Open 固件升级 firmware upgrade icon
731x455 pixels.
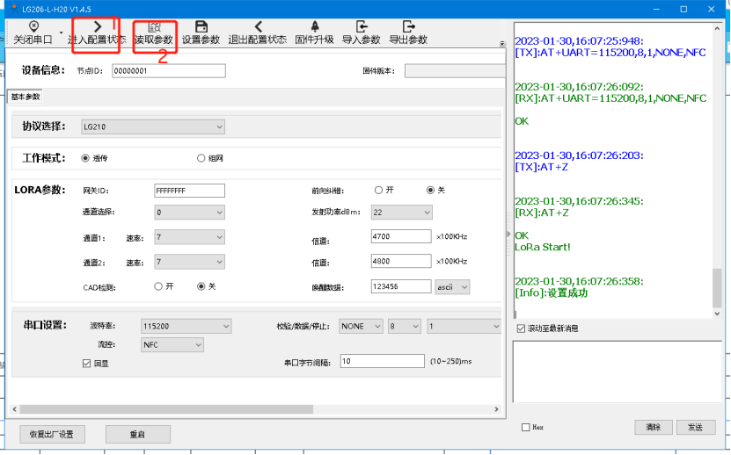314,27
